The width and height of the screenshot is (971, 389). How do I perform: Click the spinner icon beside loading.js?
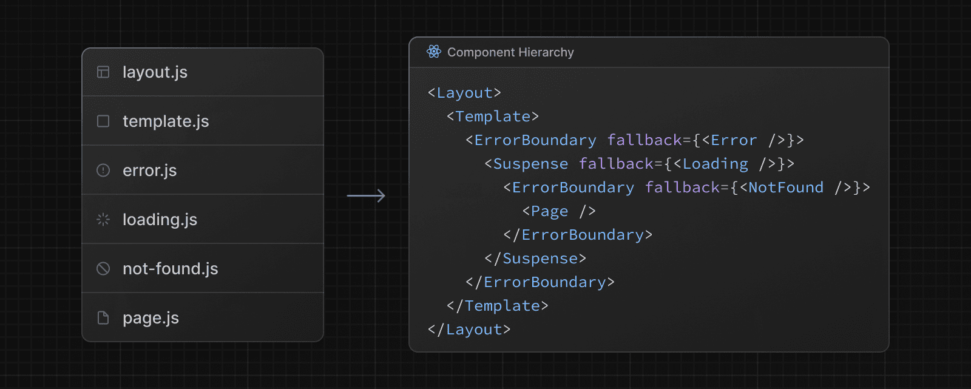point(103,220)
